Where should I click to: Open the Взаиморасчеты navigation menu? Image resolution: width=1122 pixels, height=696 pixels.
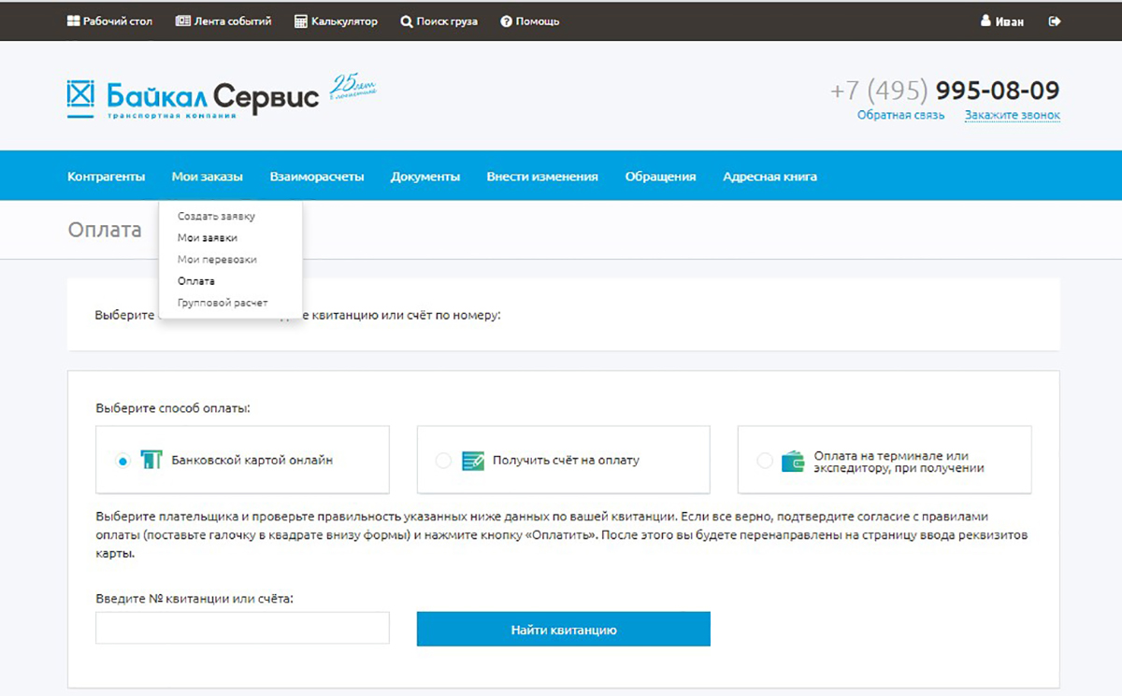(316, 177)
